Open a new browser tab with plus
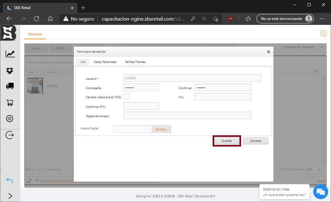Screen dimensions: 331x202 [x=83, y=8]
